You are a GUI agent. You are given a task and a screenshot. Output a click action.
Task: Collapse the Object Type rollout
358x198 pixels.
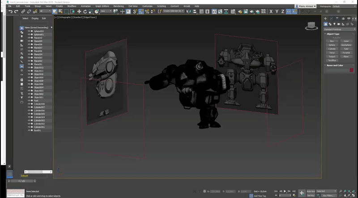tap(333, 34)
